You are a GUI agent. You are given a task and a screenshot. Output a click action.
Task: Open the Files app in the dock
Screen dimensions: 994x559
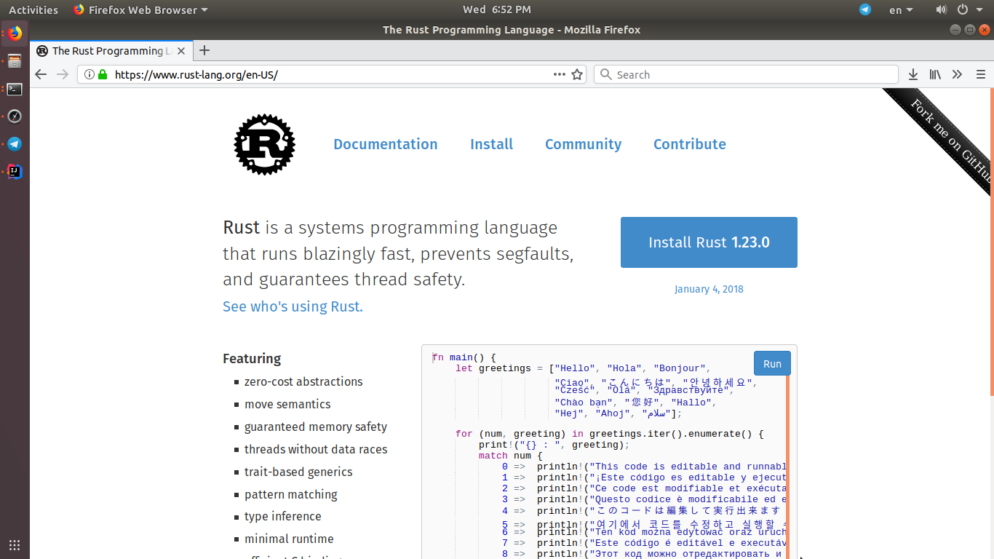coord(15,61)
